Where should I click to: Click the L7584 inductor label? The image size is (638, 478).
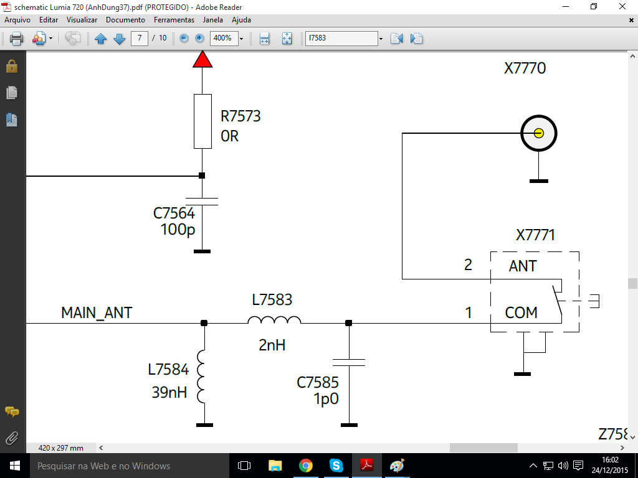pos(168,370)
